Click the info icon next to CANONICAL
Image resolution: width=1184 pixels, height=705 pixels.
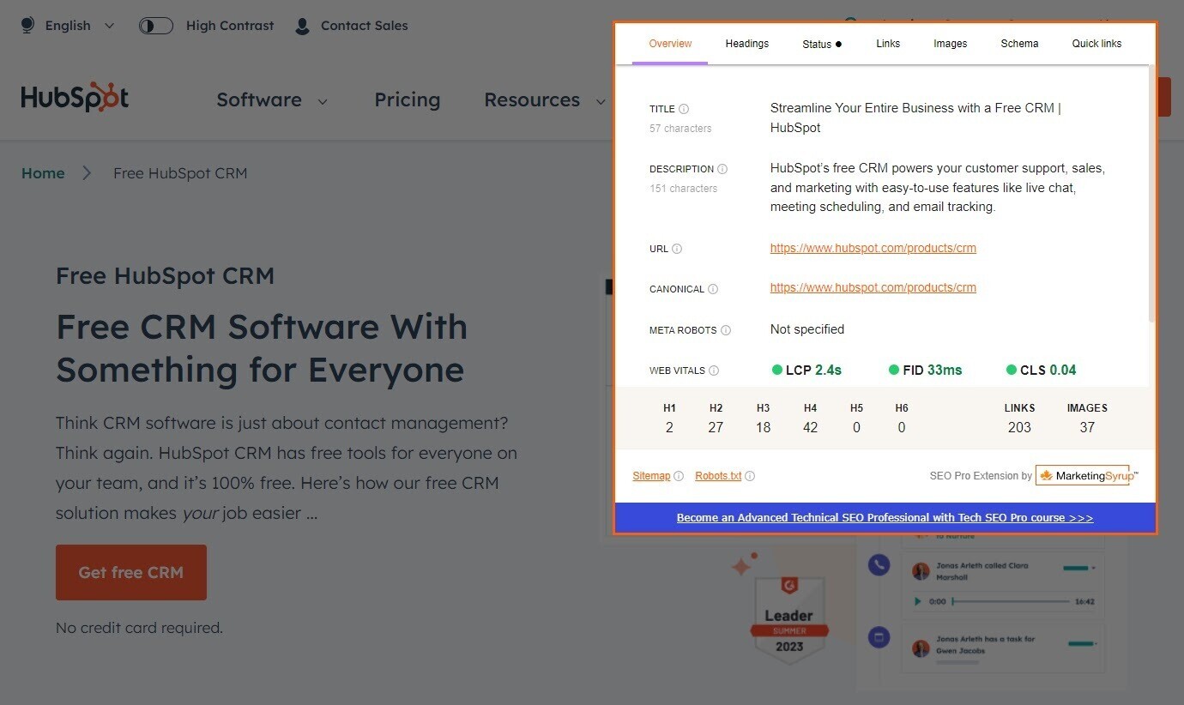(x=713, y=289)
